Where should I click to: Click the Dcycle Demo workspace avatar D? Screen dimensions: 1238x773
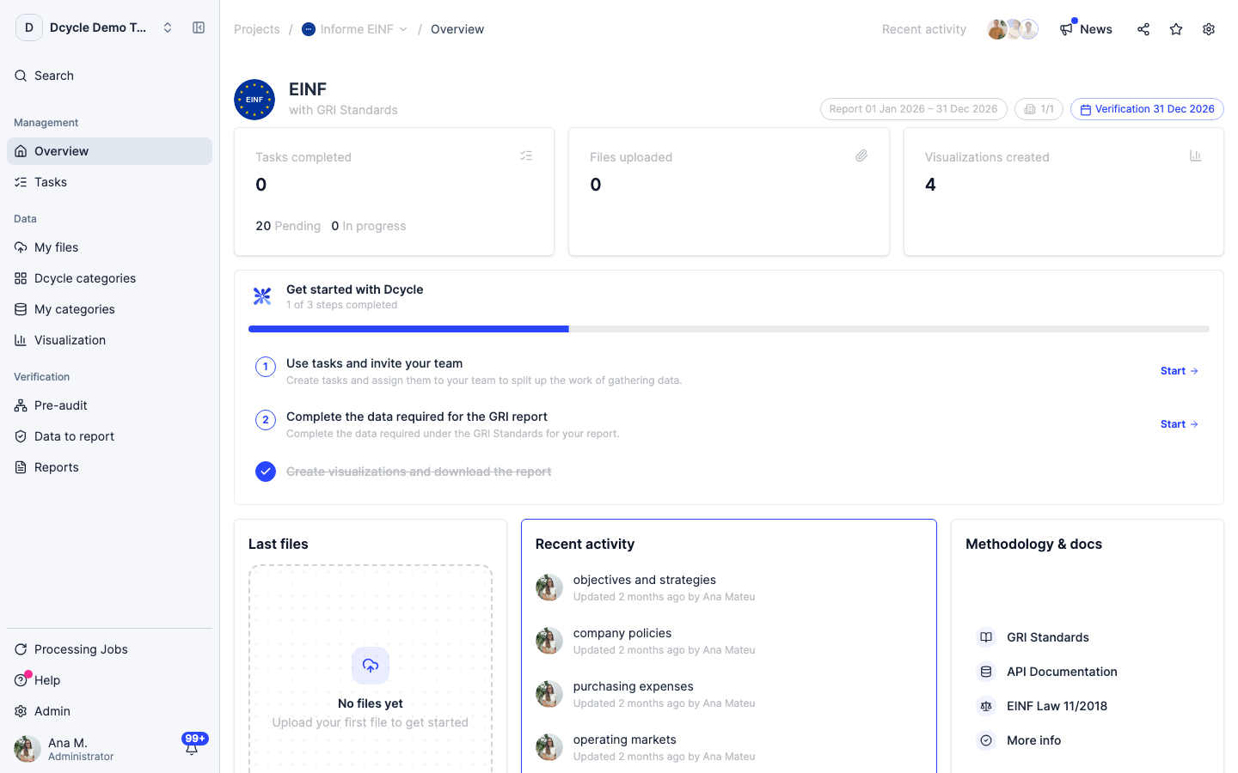pos(29,27)
